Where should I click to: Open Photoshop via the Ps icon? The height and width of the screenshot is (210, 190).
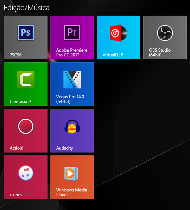click(26, 32)
